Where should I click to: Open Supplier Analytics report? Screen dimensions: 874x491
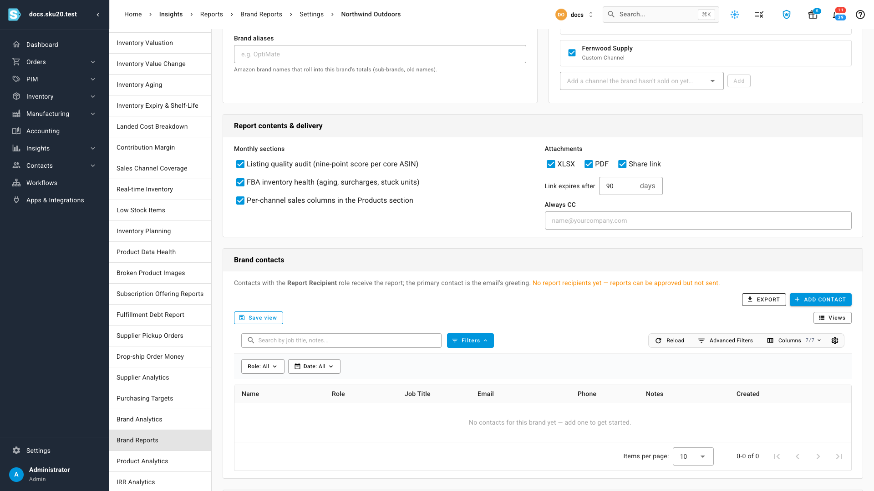click(x=160, y=377)
